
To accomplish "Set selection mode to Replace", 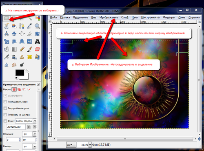I will [x=14, y=89].
